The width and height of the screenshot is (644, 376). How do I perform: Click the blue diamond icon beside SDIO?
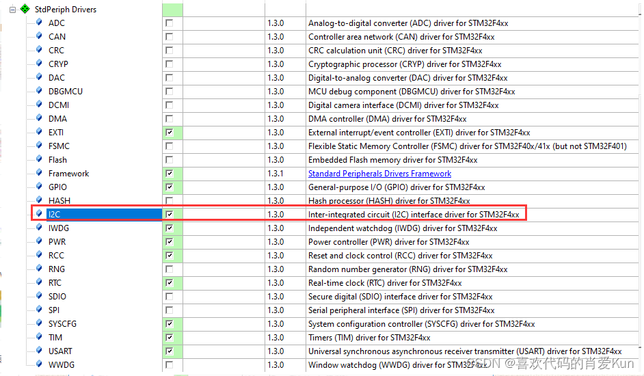tap(39, 295)
